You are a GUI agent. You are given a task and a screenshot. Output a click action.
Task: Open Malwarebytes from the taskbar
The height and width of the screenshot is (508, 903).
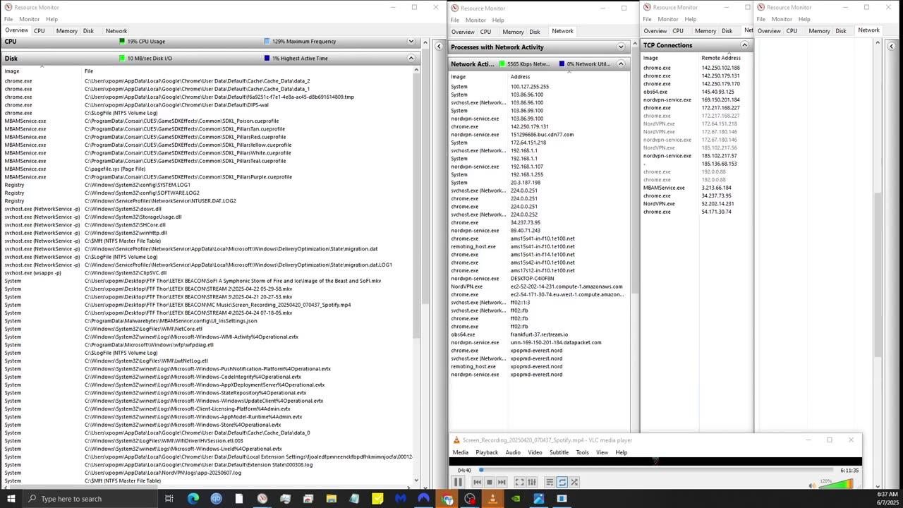pyautogui.click(x=401, y=499)
